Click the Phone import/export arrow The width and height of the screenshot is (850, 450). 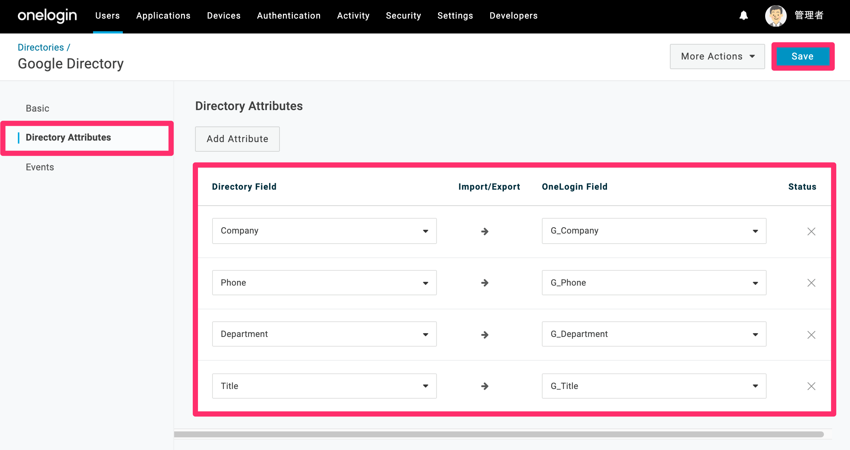[x=485, y=283]
